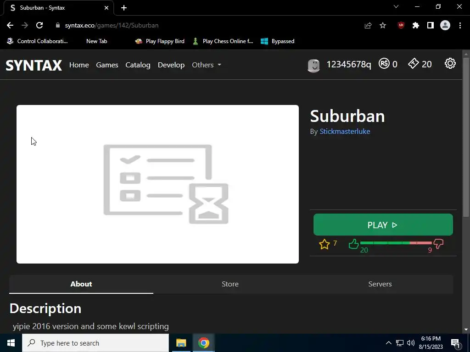
Task: Click the user avatar head icon
Action: click(313, 65)
